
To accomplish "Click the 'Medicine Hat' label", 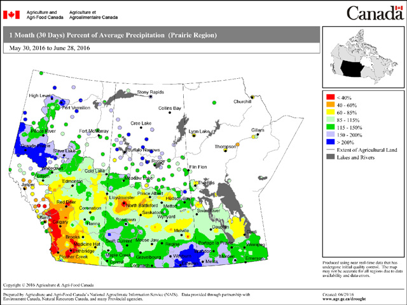I will (86, 244).
